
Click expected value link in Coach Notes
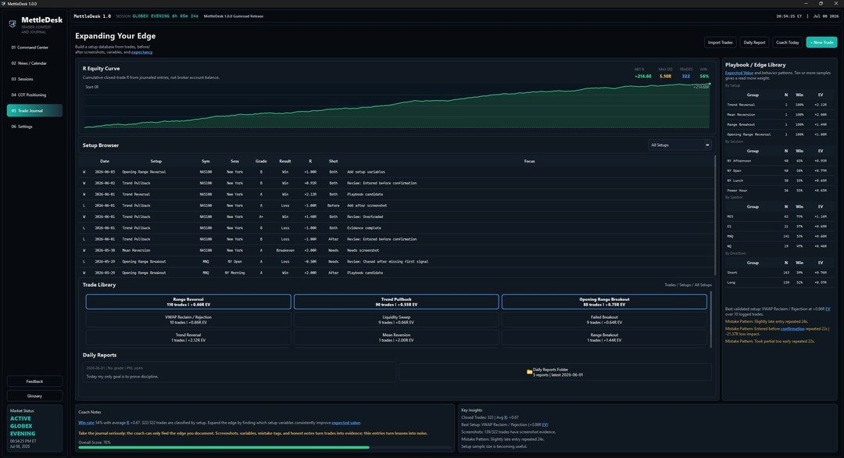345,423
